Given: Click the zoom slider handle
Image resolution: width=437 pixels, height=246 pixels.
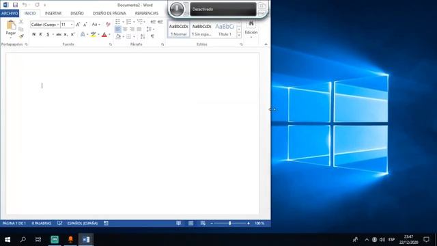Looking at the screenshot, I should click(230, 223).
